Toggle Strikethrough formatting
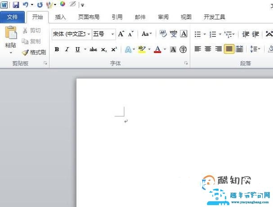Image resolution: width=273 pixels, height=207 pixels. point(93,49)
